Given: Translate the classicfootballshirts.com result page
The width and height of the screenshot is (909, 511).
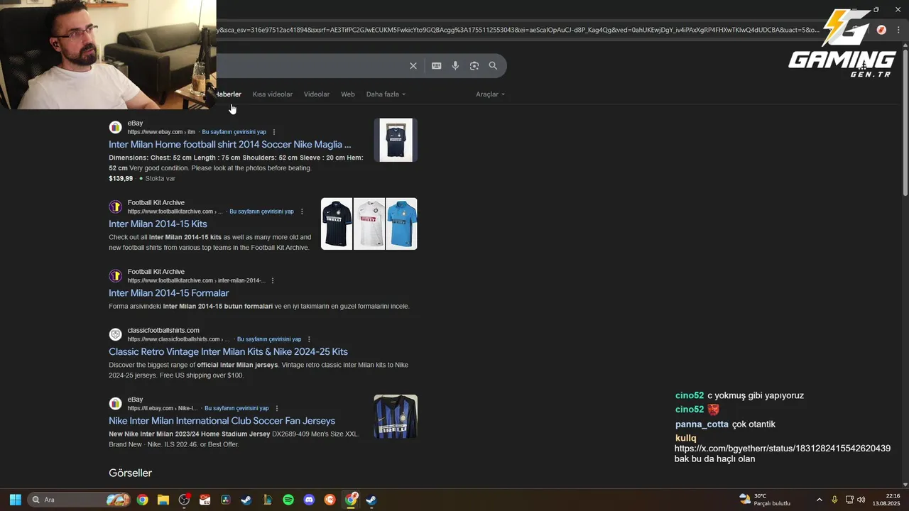Looking at the screenshot, I should point(269,339).
